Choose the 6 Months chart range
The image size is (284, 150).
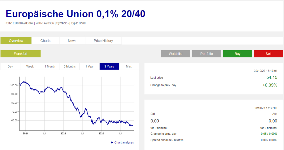(70, 67)
